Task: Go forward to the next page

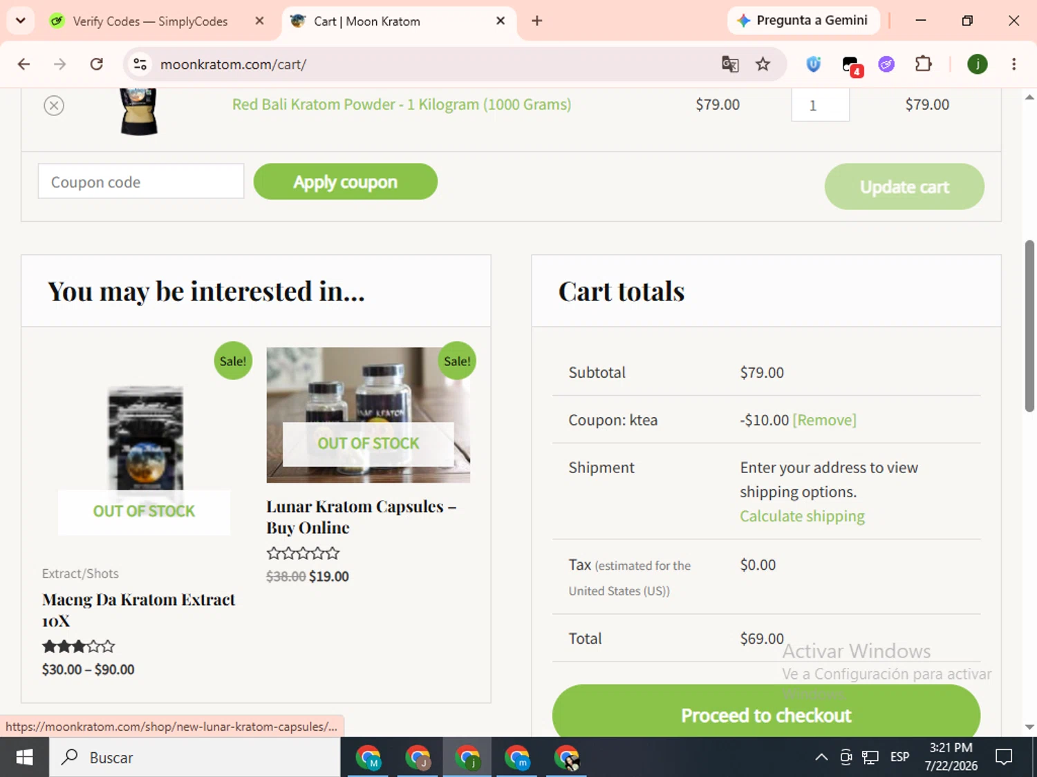Action: 60,64
